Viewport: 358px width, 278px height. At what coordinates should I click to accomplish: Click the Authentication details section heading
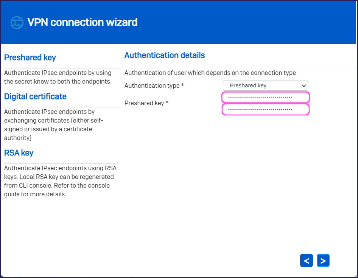[x=164, y=55]
